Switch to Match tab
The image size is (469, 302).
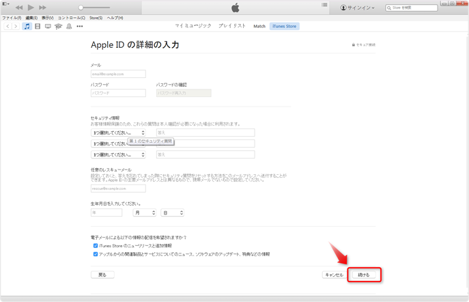tap(259, 27)
